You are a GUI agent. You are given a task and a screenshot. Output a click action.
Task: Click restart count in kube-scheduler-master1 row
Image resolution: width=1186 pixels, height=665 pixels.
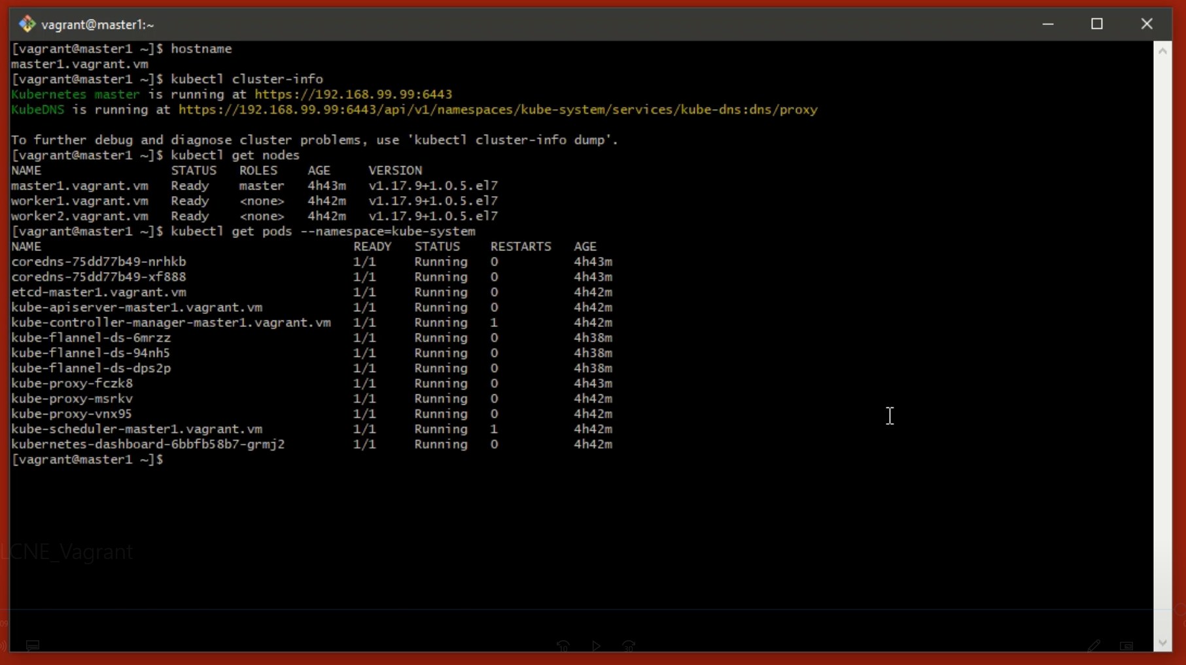coord(494,429)
